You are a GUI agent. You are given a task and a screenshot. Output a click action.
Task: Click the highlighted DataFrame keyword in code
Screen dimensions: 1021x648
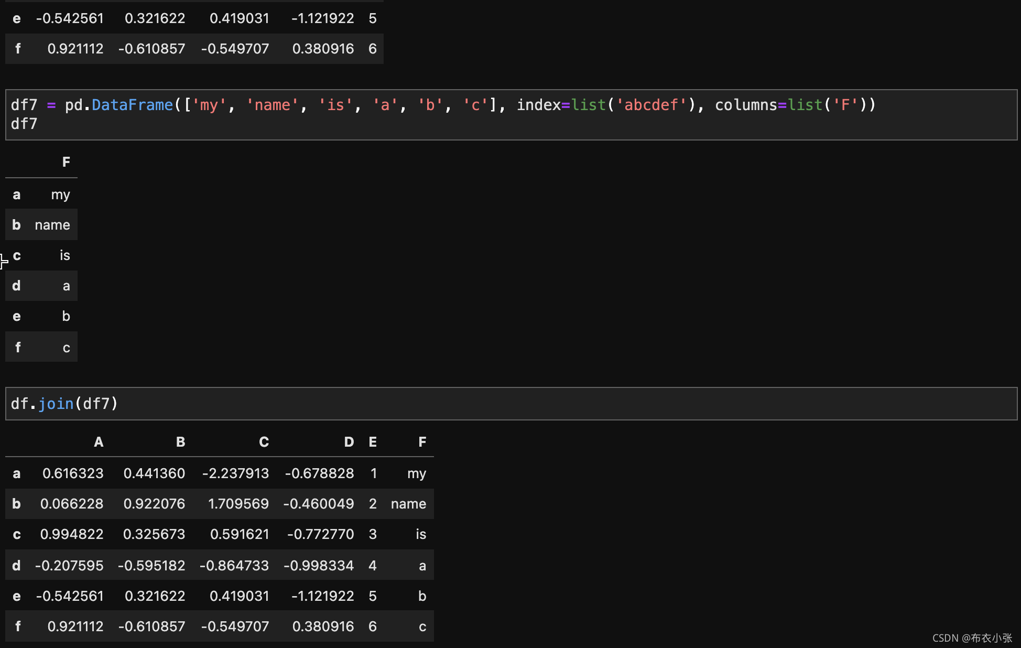(x=132, y=104)
